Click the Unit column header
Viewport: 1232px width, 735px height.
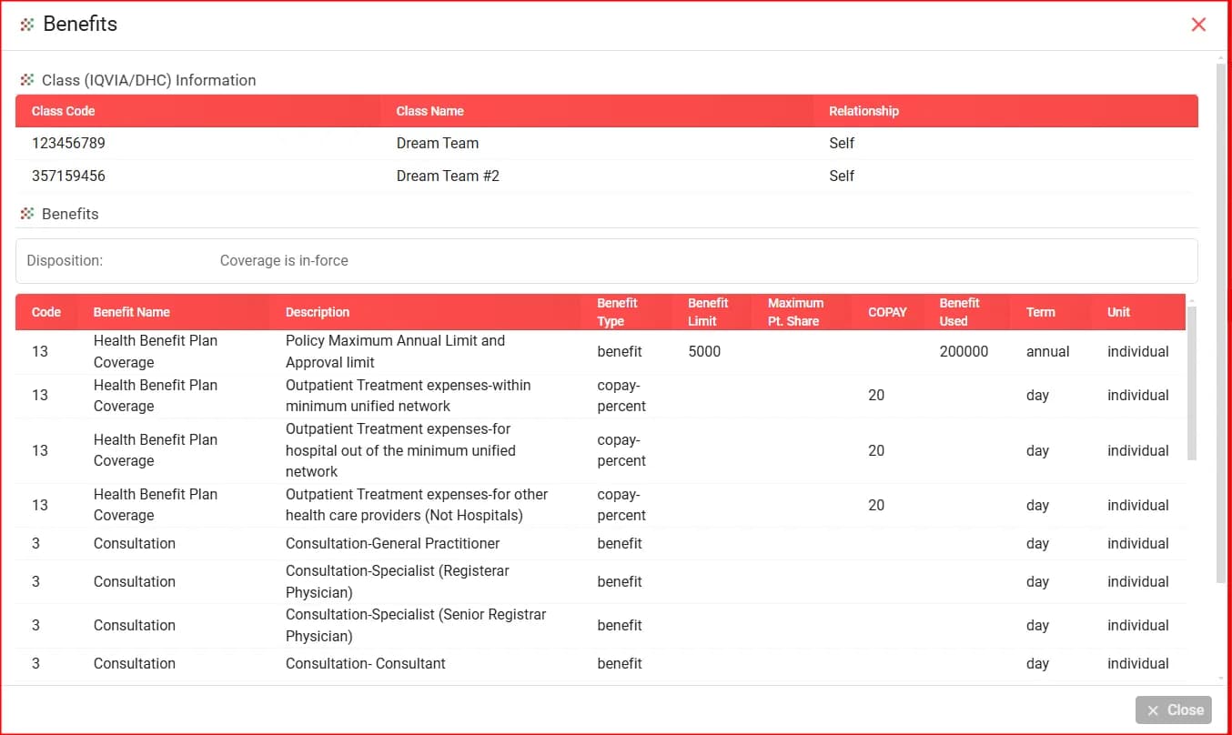[x=1118, y=312]
